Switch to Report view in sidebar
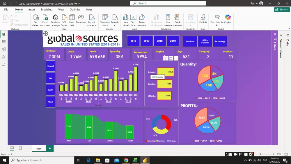291x164 pixels. [x=4, y=34]
